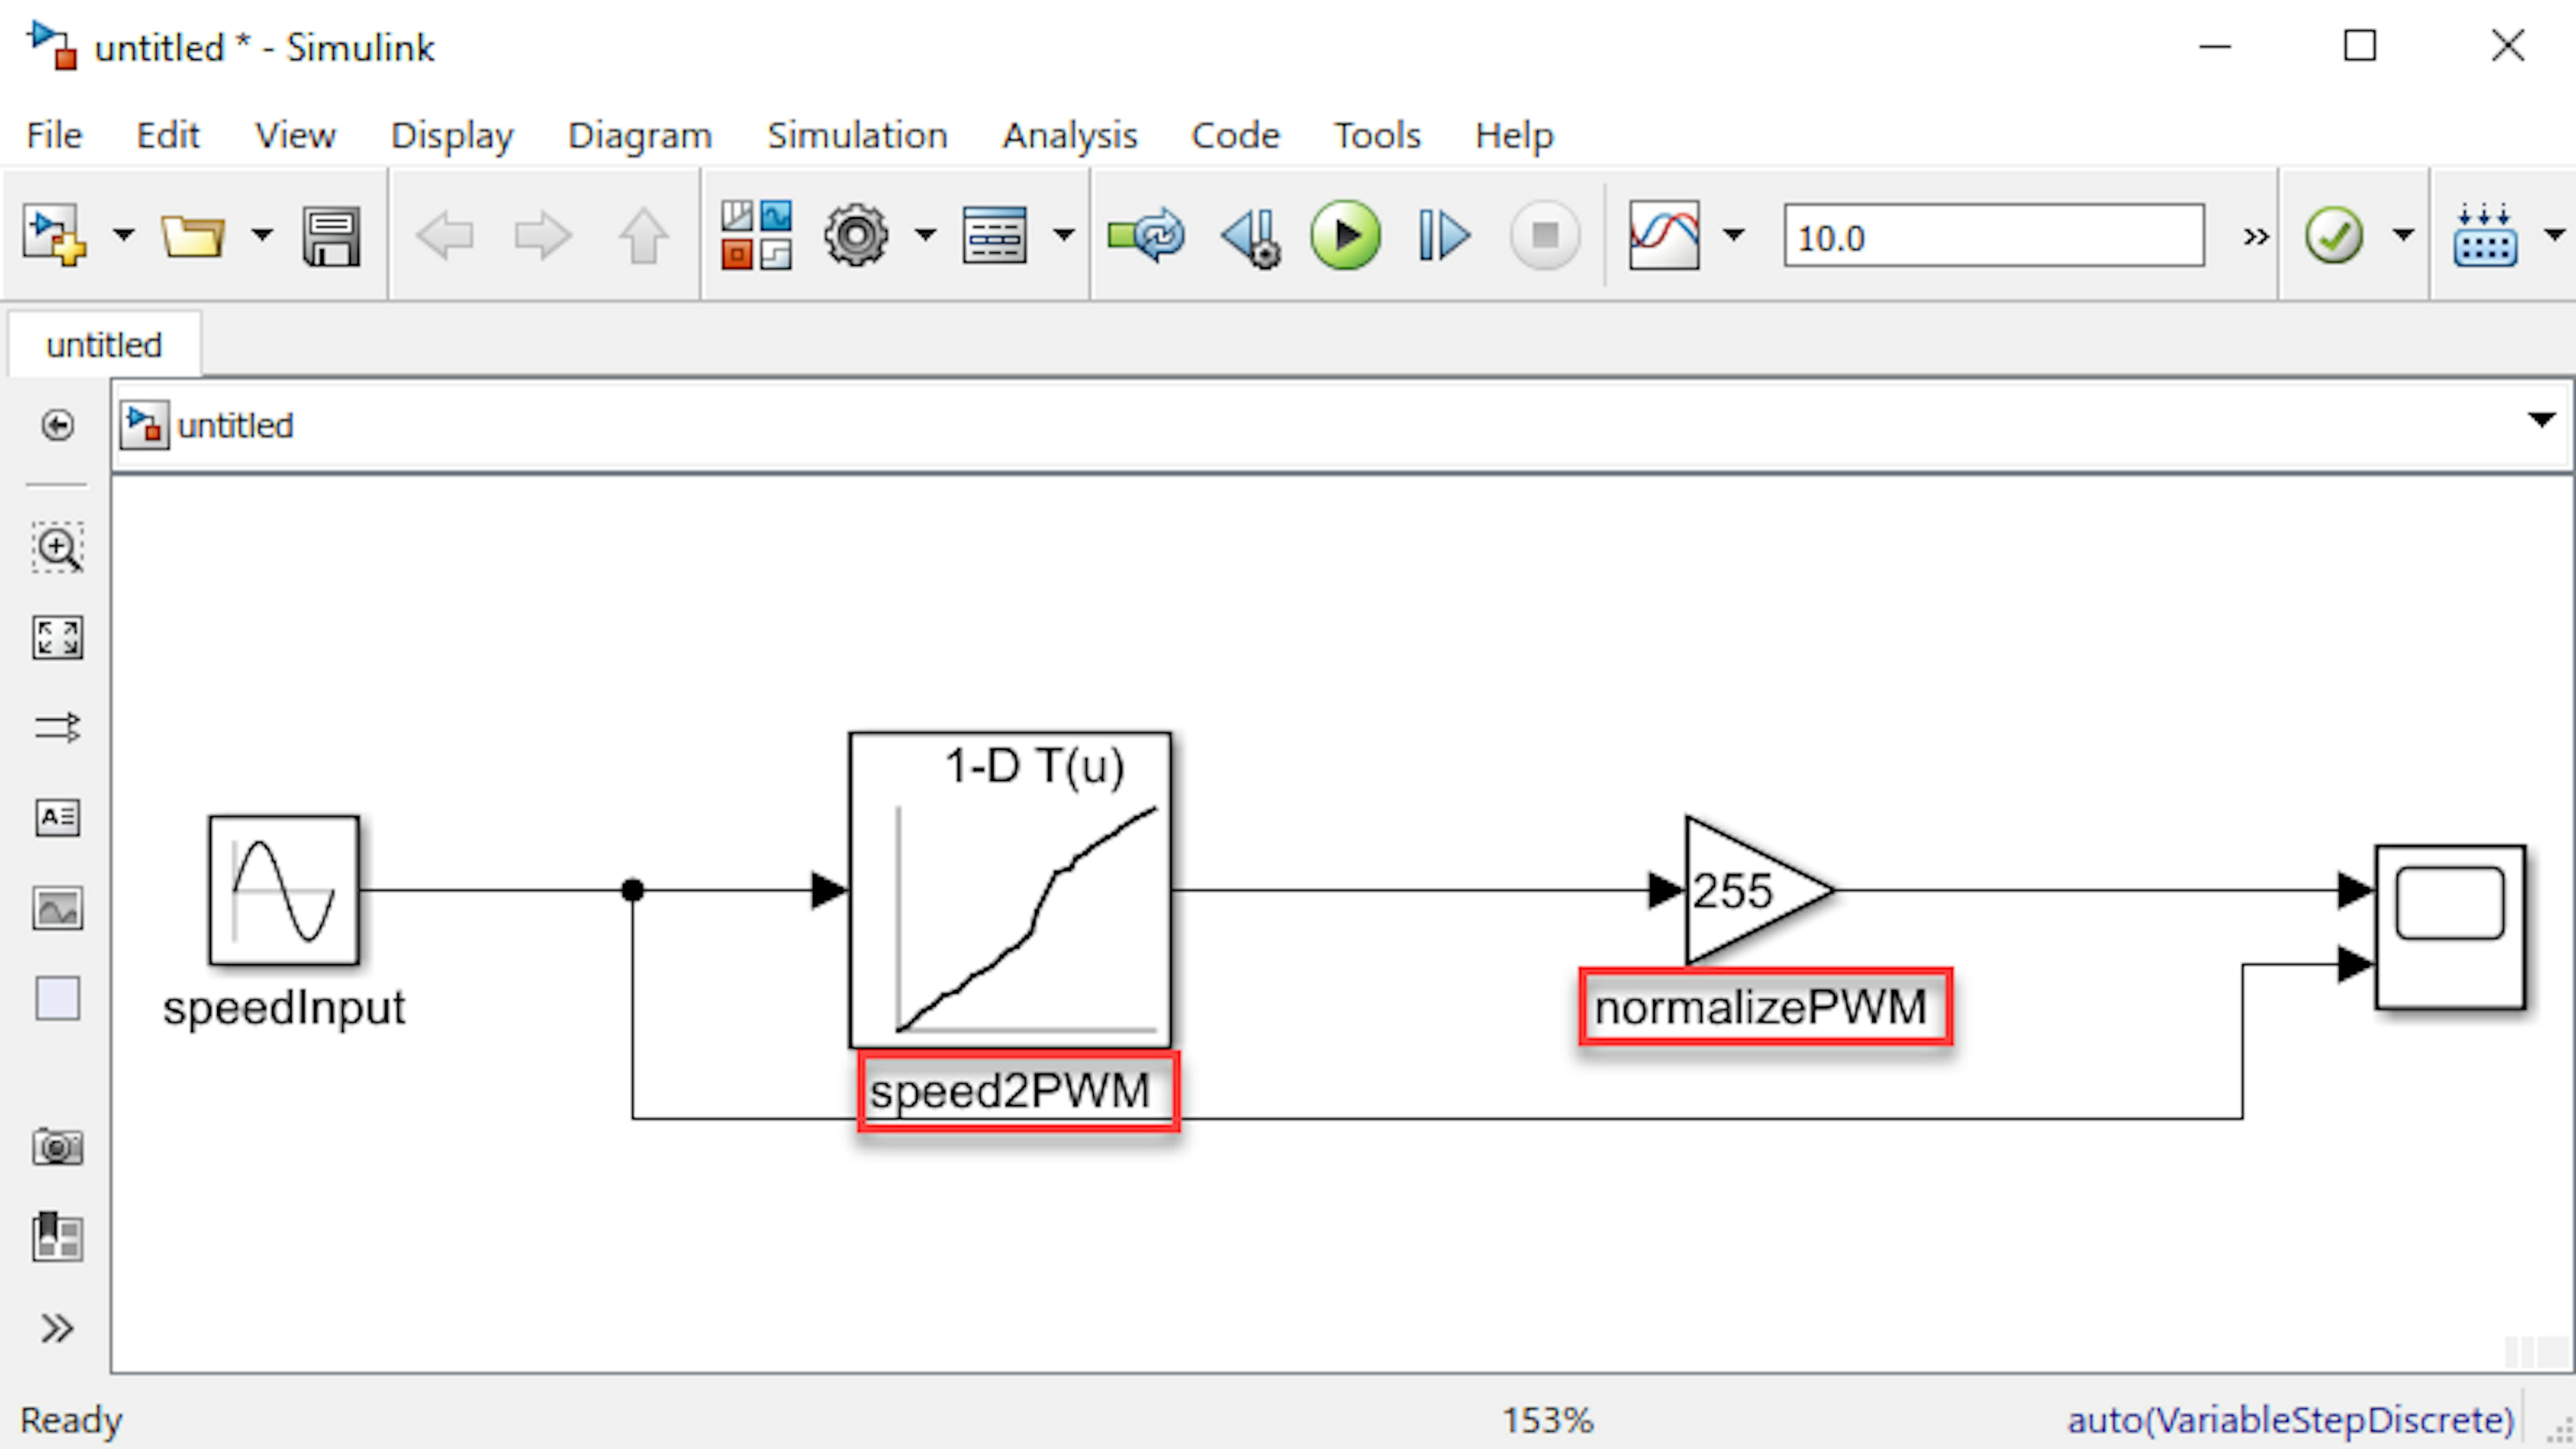Screen dimensions: 2576x1449
Task: Expand the Build Model dropdown arrow
Action: tap(2555, 236)
